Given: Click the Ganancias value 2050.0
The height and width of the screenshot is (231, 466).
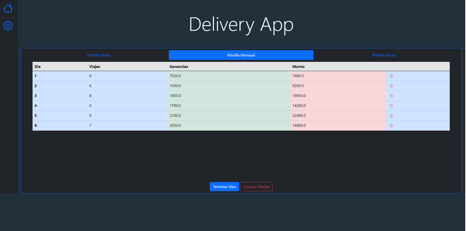Looking at the screenshot, I should click(175, 125).
